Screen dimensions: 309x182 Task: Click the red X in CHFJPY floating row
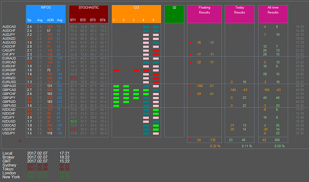coord(190,54)
